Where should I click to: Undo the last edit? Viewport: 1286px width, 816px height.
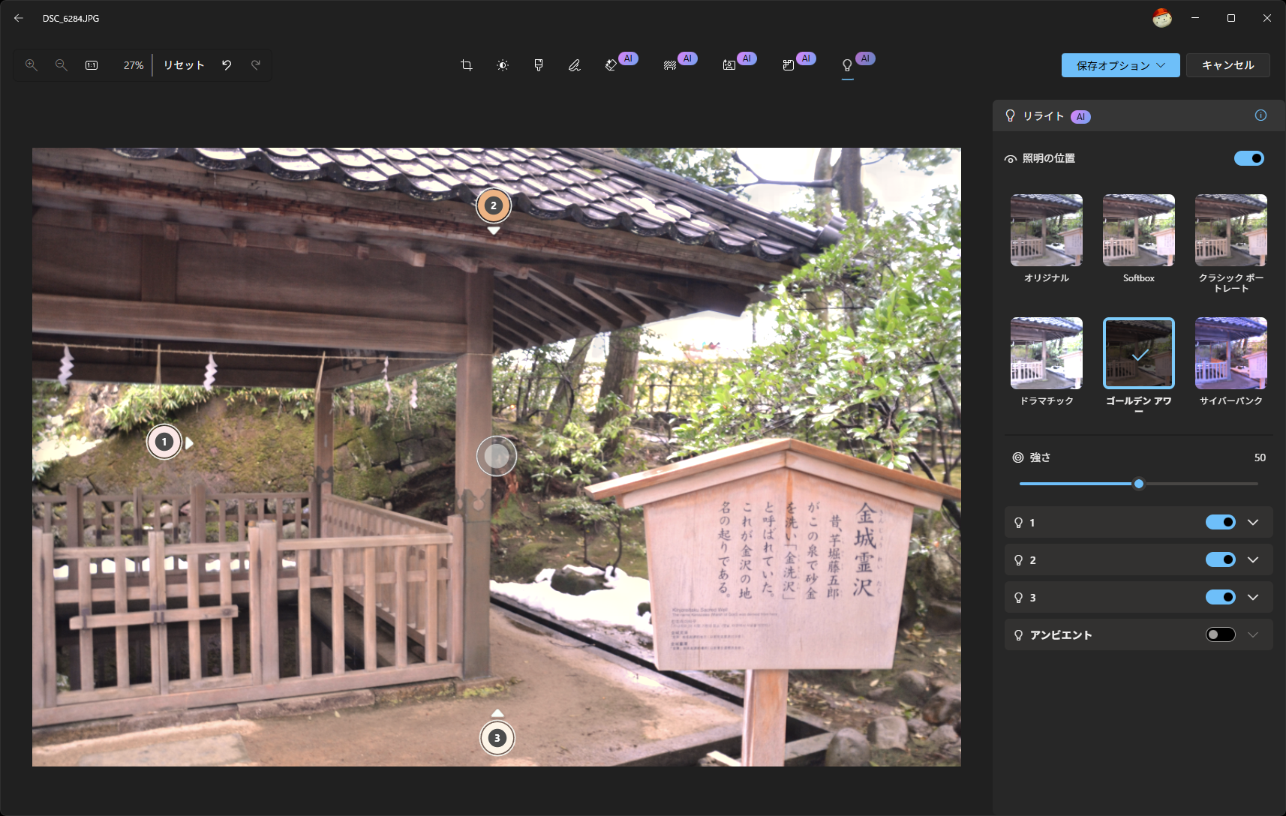227,65
